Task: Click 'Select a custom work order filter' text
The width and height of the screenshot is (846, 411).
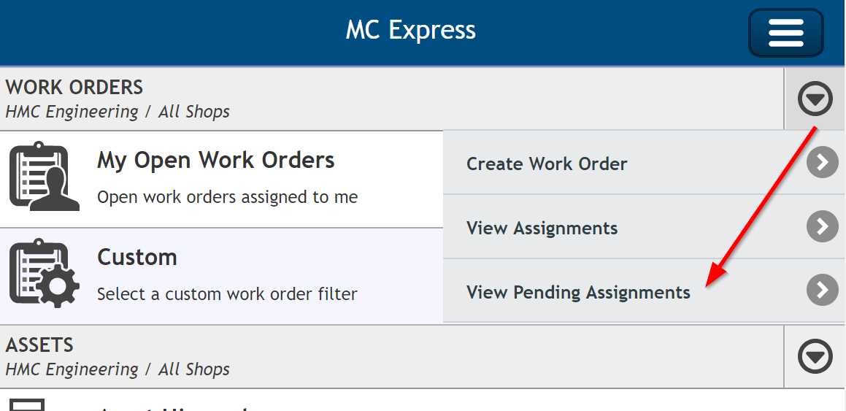Action: point(227,294)
